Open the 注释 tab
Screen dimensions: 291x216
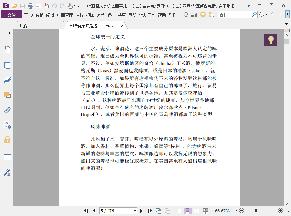(79, 15)
